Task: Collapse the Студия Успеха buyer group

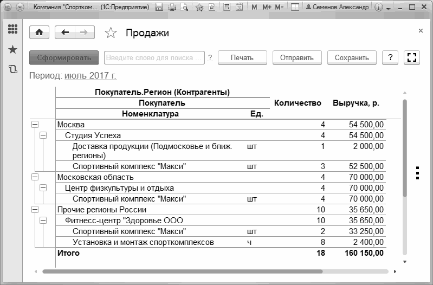Action: pos(43,135)
